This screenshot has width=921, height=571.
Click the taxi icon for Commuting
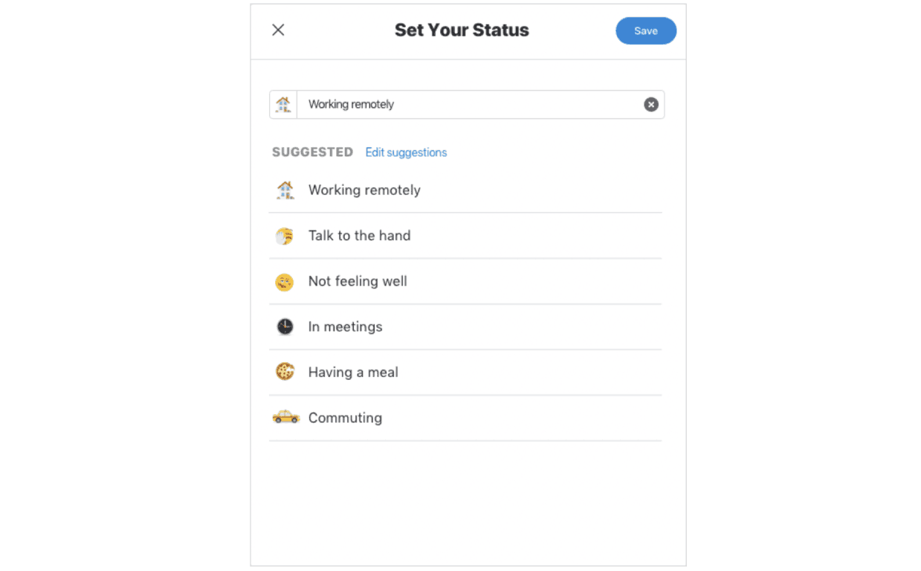click(x=285, y=418)
